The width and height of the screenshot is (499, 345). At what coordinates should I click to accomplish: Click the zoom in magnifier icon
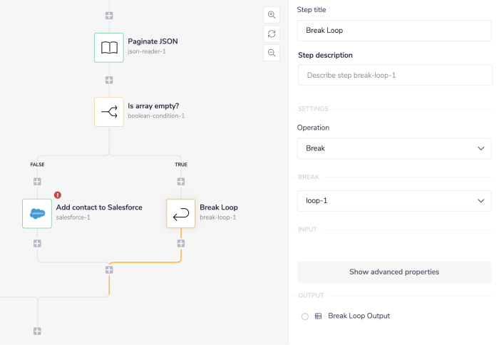point(272,15)
